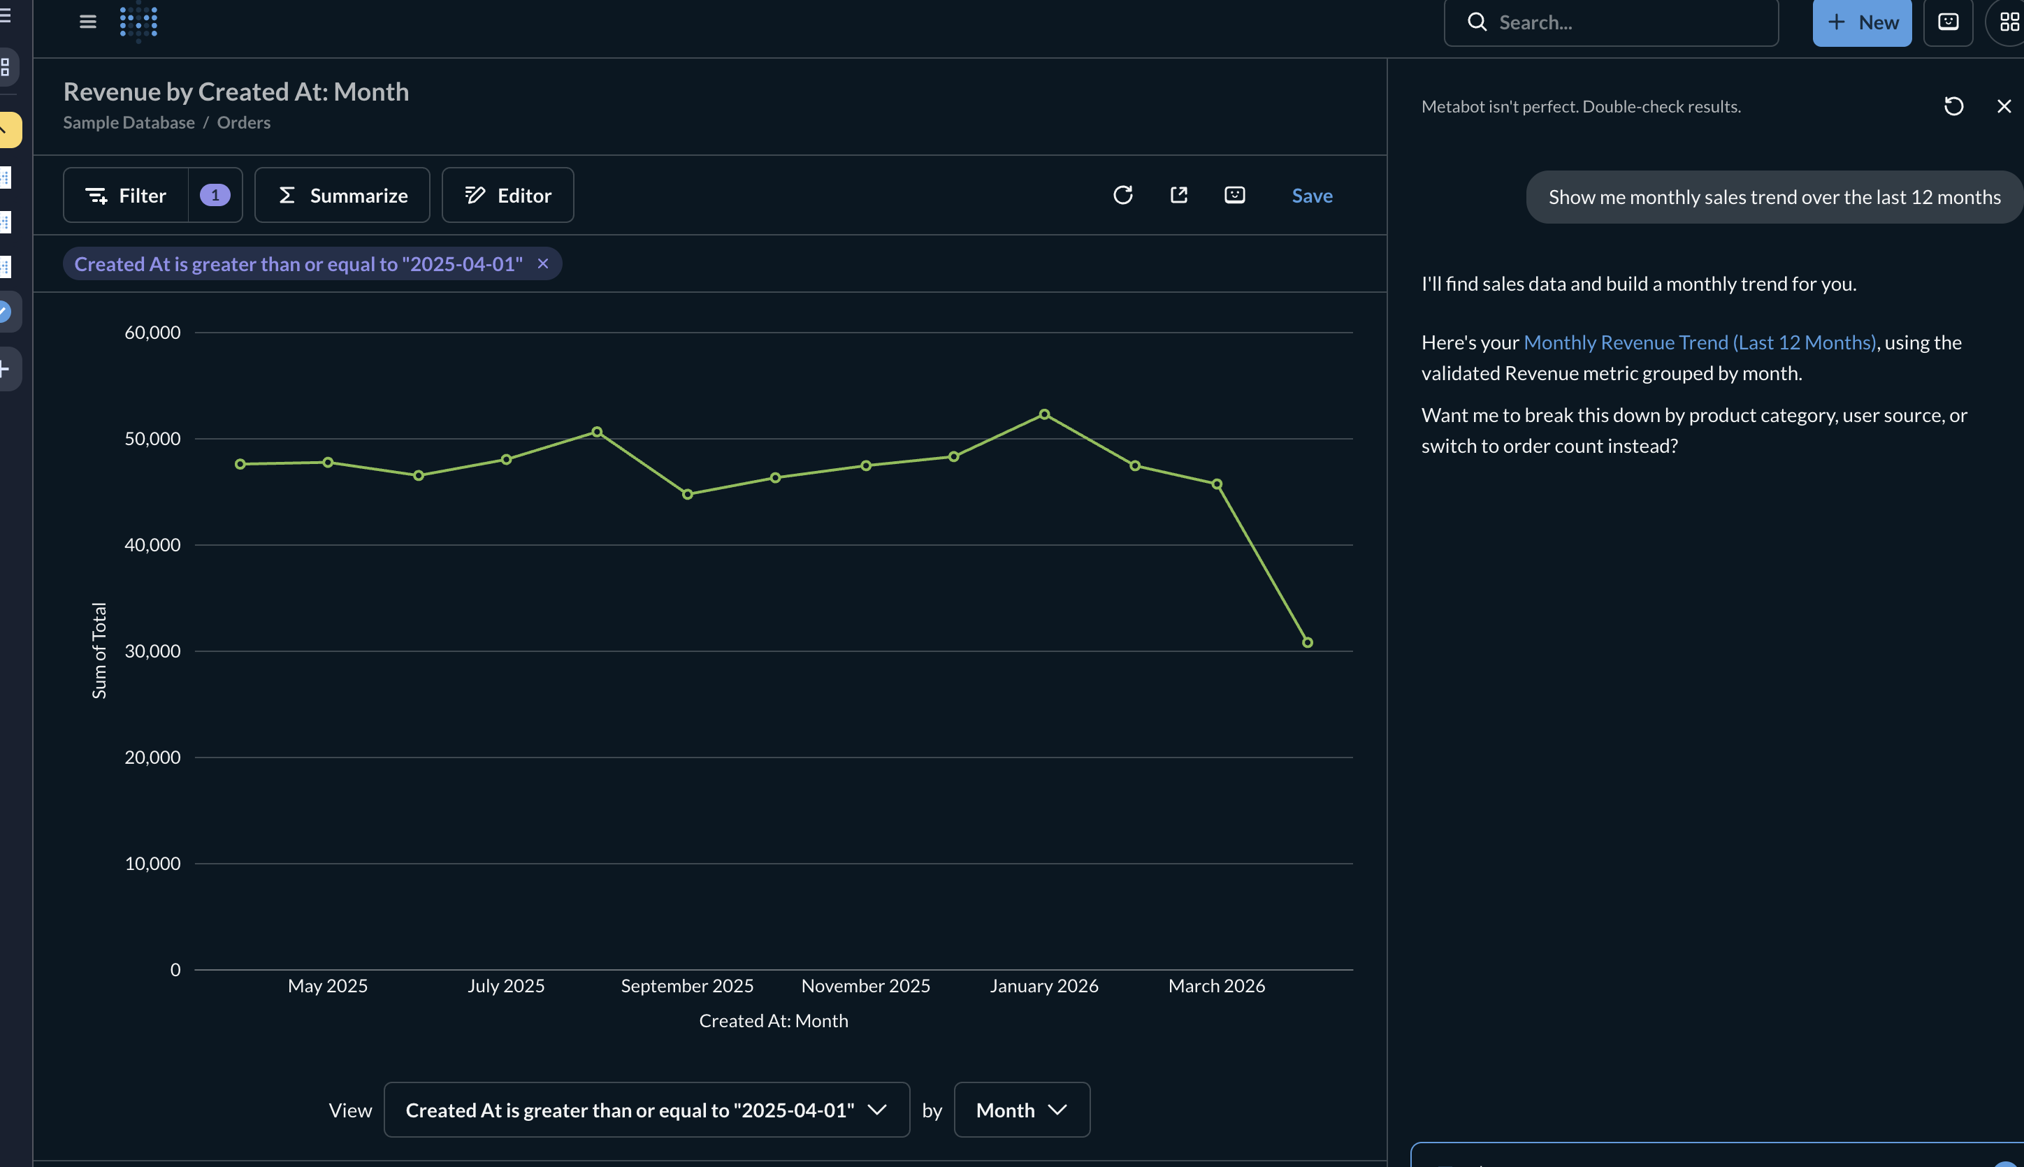Click the "March 2026" axis label
Image resolution: width=2024 pixels, height=1167 pixels.
(1216, 985)
